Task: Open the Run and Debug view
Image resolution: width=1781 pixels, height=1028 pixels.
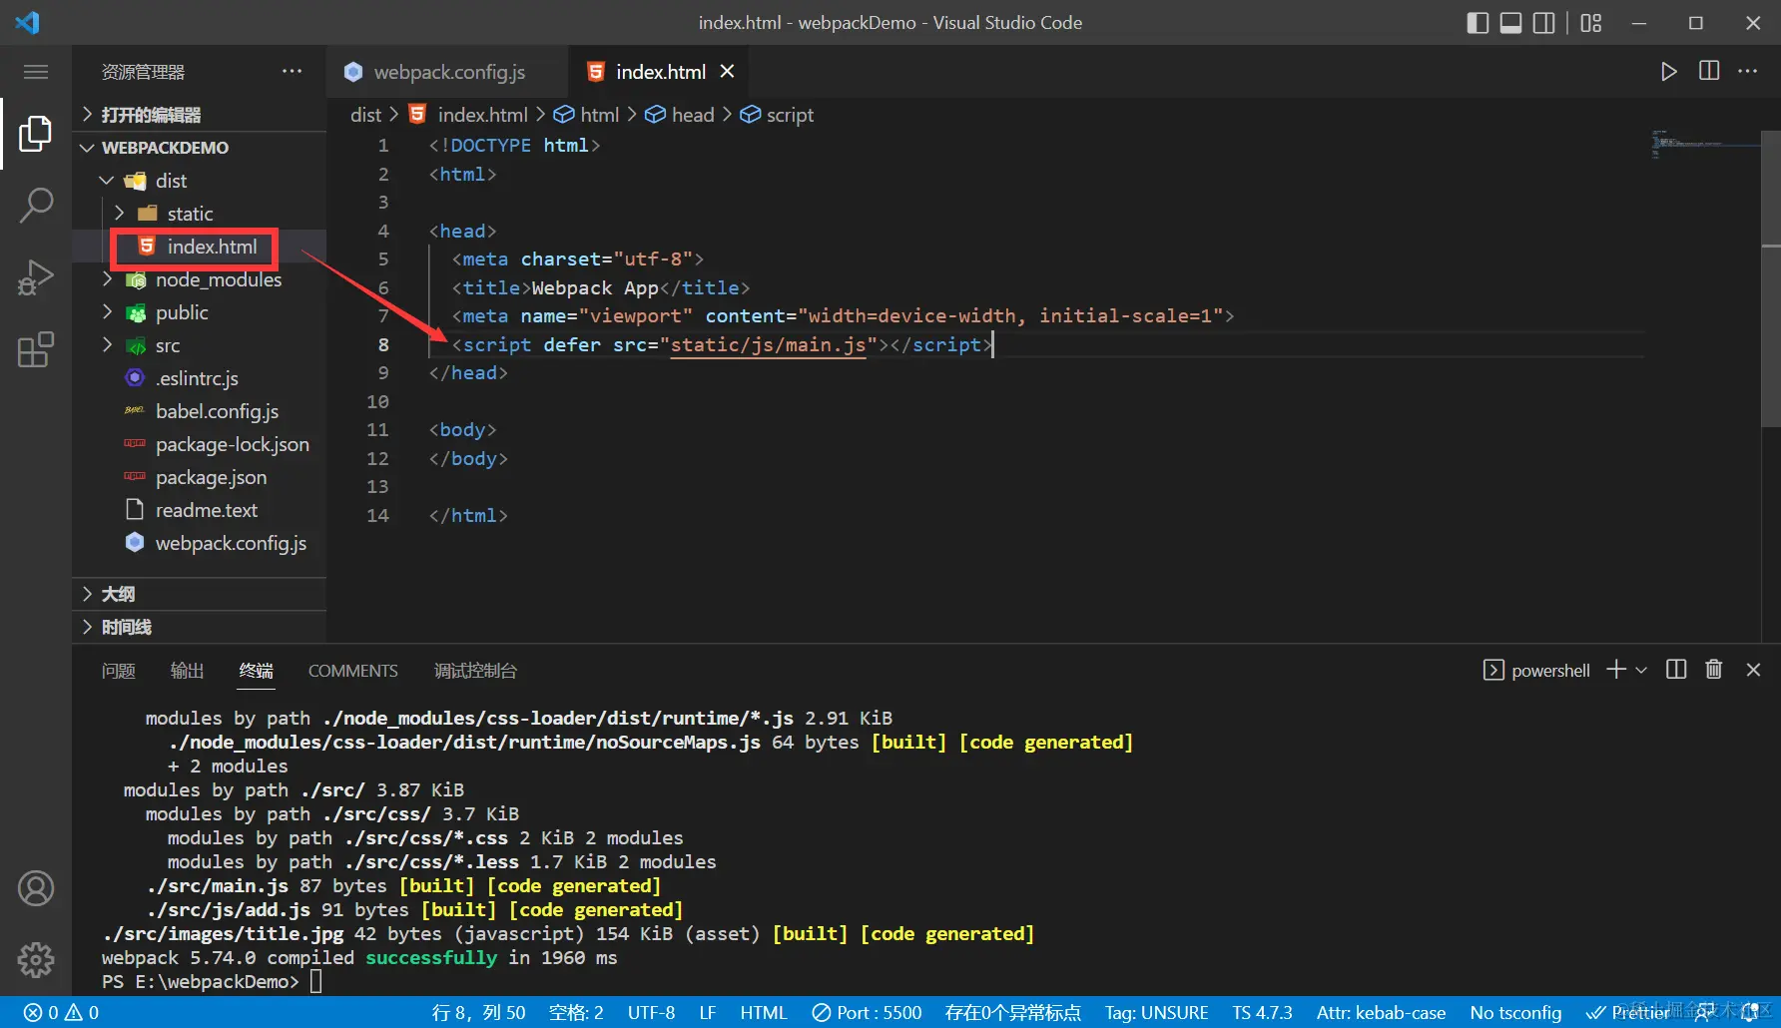Action: pos(36,277)
